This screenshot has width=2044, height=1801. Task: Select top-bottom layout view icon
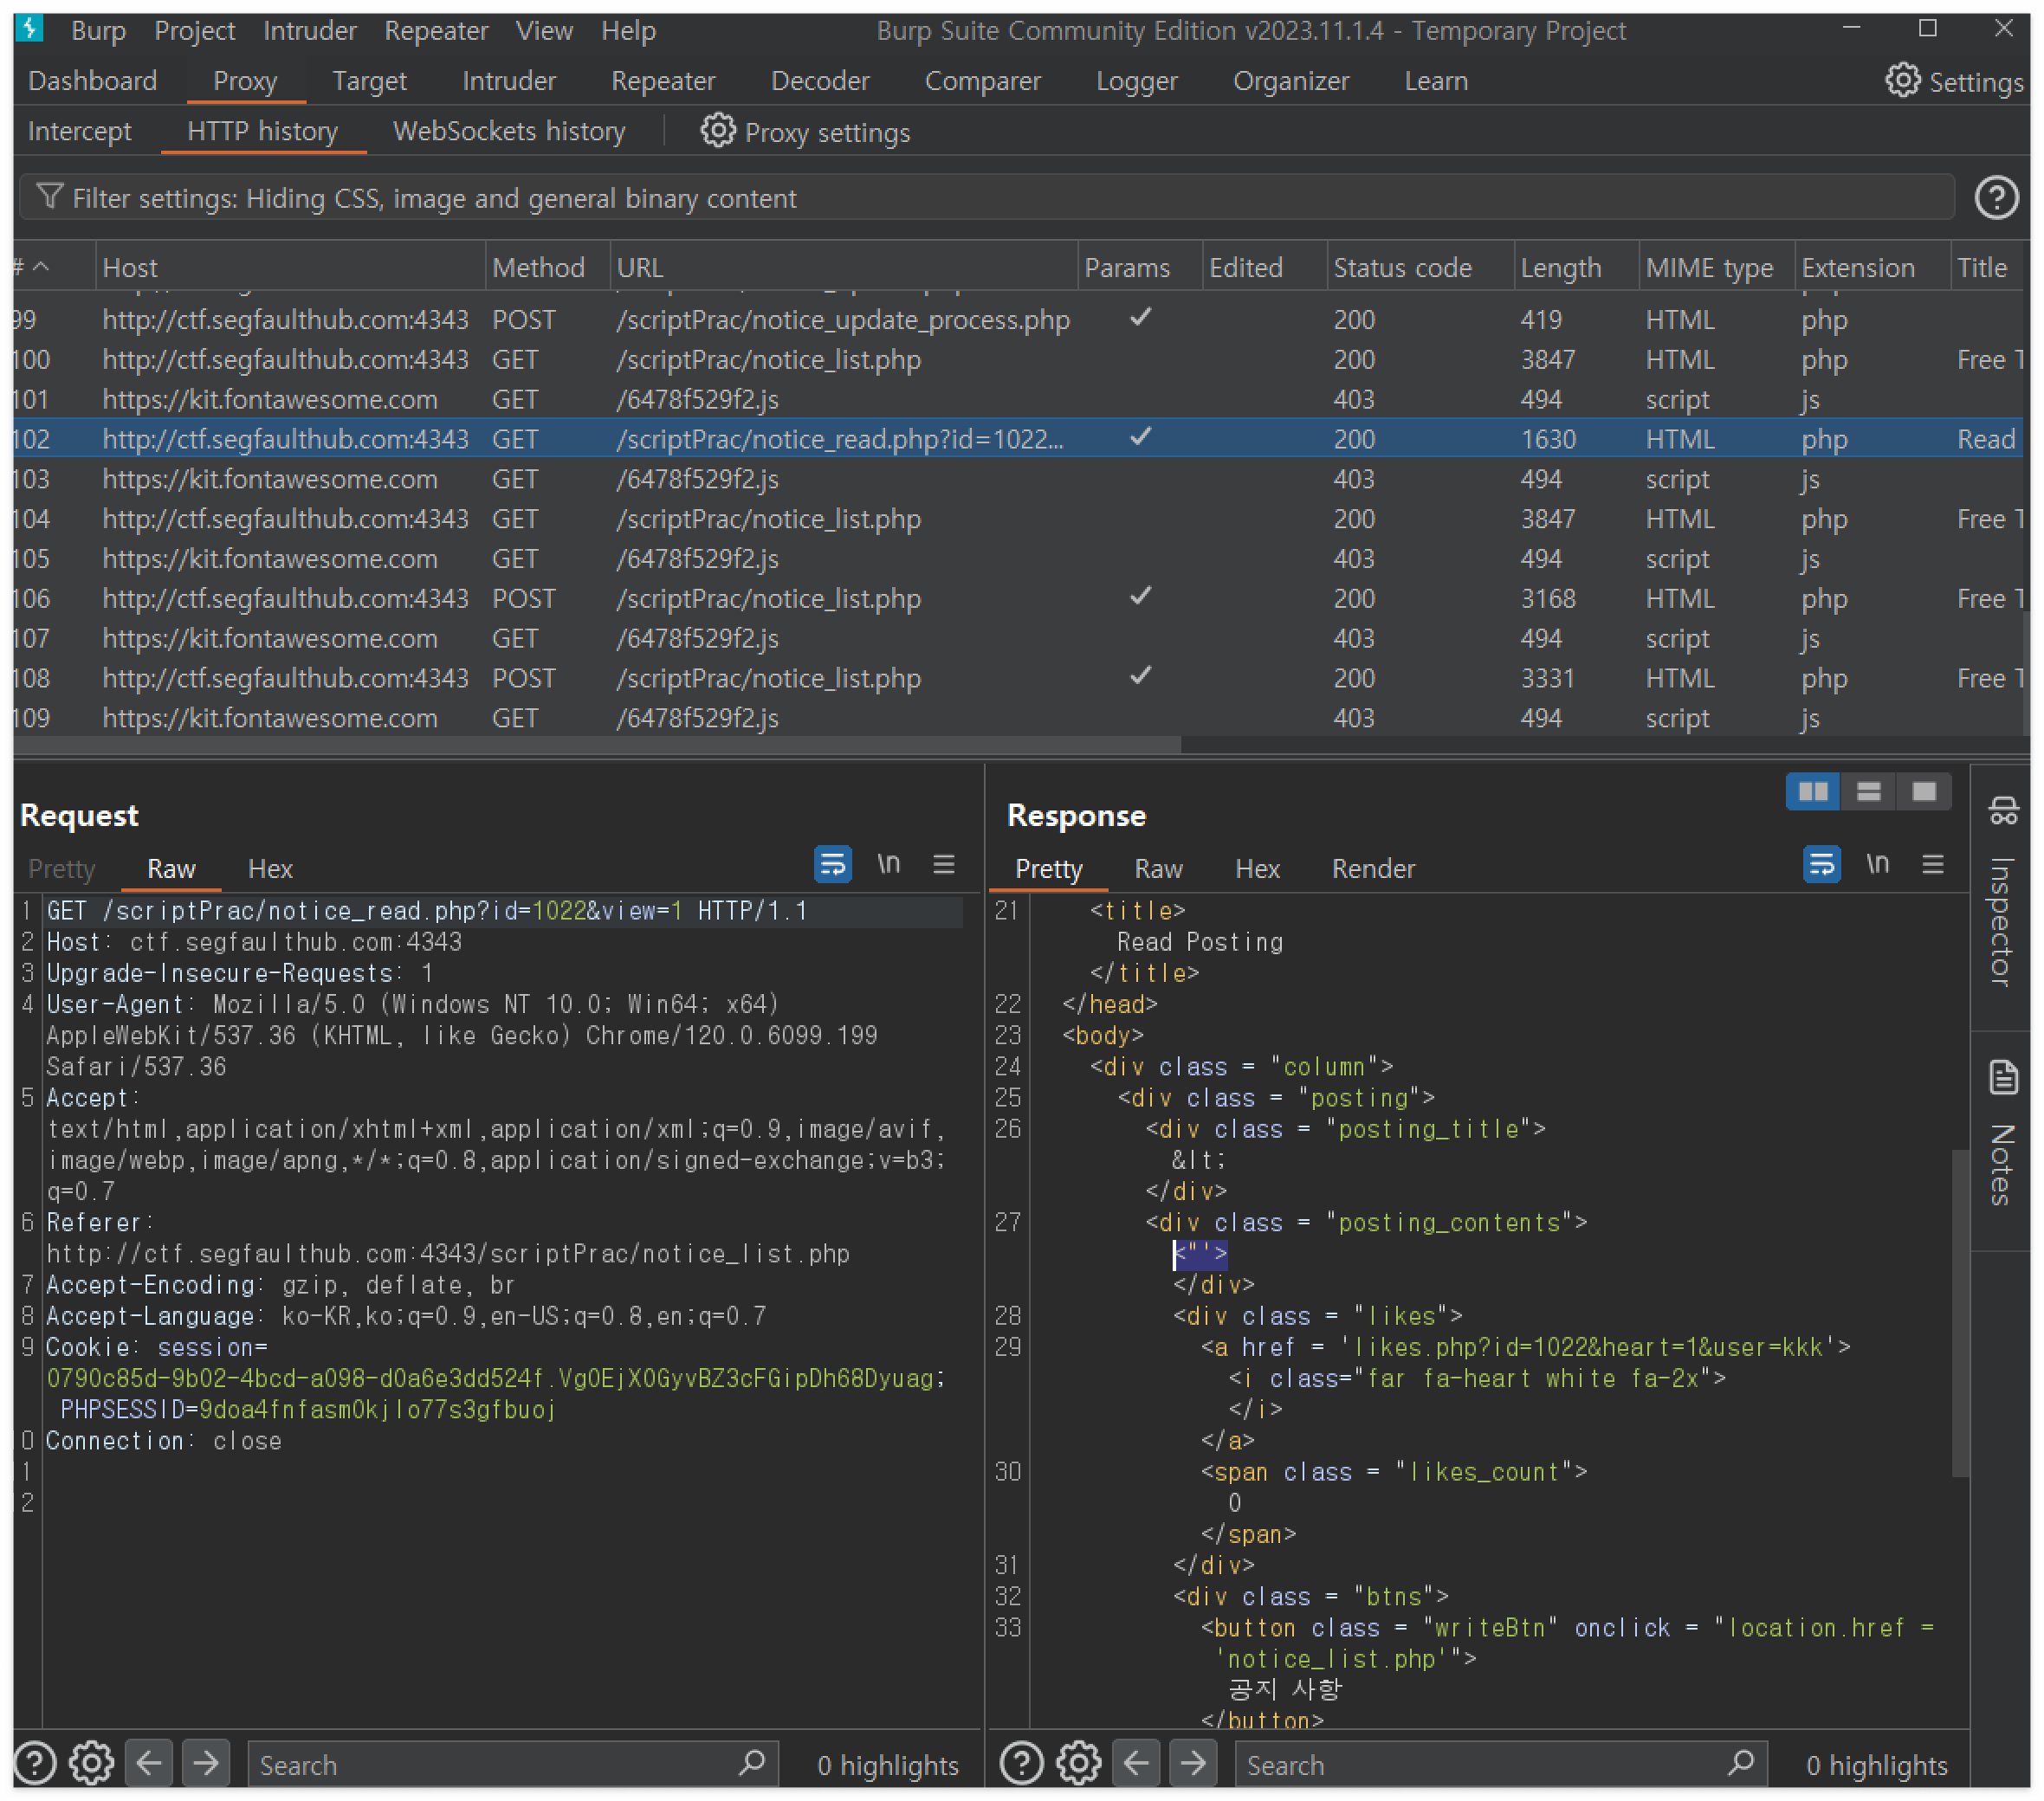pyautogui.click(x=1868, y=792)
